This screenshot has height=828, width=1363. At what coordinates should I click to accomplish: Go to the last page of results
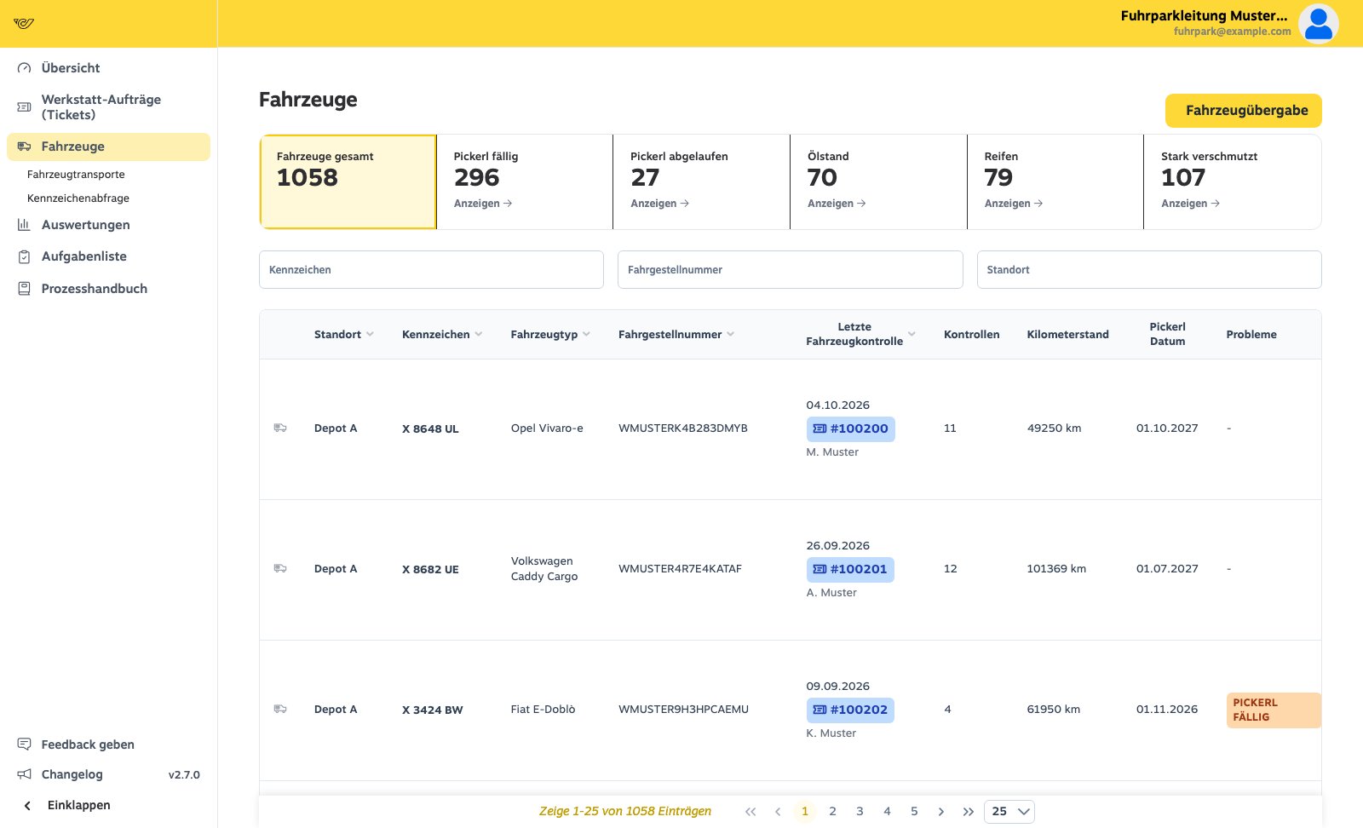coord(968,812)
